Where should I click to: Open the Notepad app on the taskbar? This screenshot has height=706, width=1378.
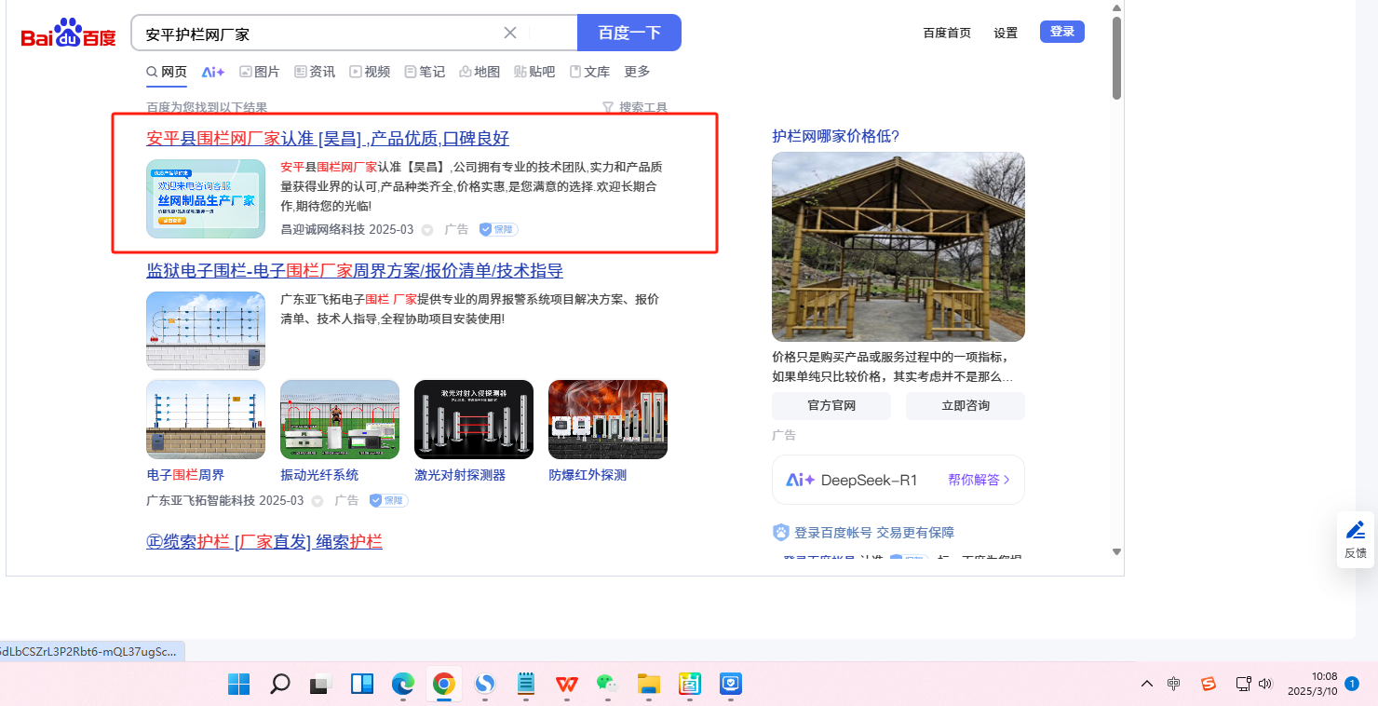click(x=526, y=685)
